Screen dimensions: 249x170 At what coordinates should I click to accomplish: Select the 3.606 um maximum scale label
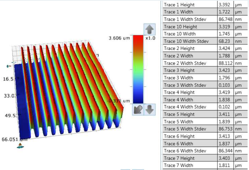tap(119, 38)
